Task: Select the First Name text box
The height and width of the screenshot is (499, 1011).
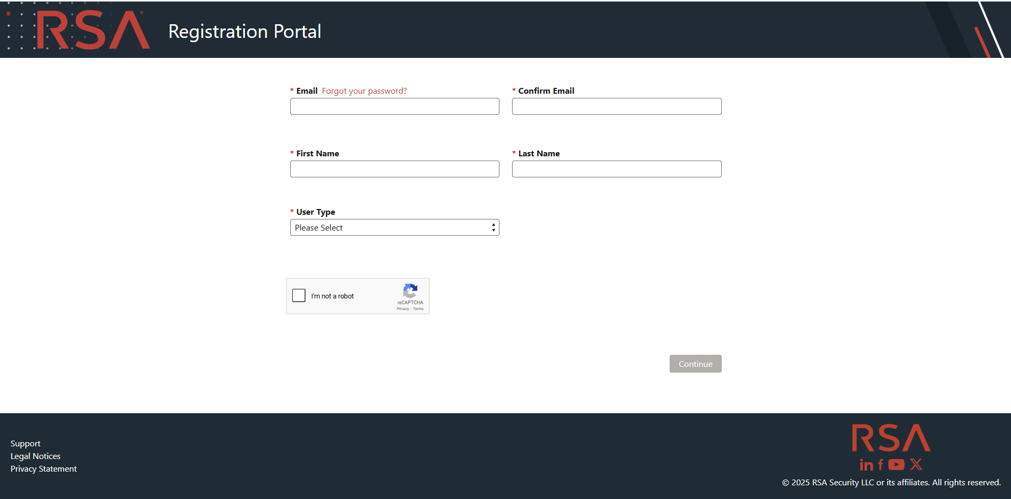Action: coord(394,169)
